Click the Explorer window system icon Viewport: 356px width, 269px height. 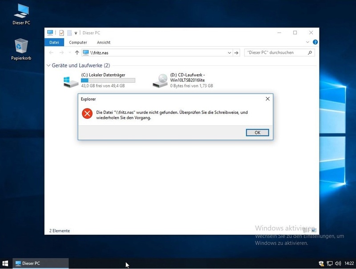click(x=50, y=32)
